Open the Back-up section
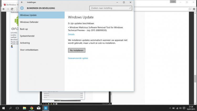Image resolution: width=197 pixels, height=111 pixels. pyautogui.click(x=42, y=29)
